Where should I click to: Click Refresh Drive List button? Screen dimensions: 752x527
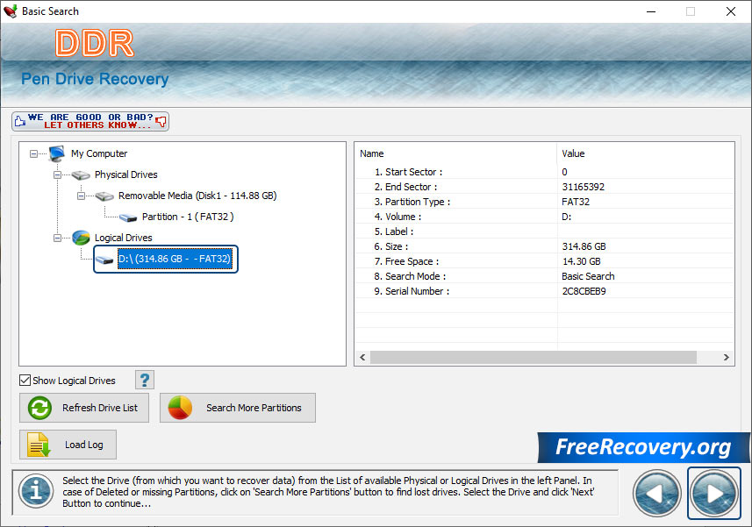[84, 408]
